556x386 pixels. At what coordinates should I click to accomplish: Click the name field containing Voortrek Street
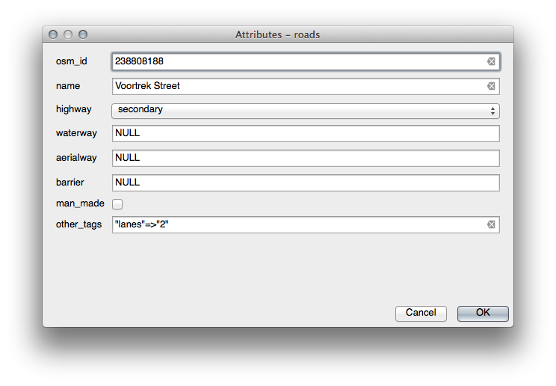pyautogui.click(x=299, y=86)
